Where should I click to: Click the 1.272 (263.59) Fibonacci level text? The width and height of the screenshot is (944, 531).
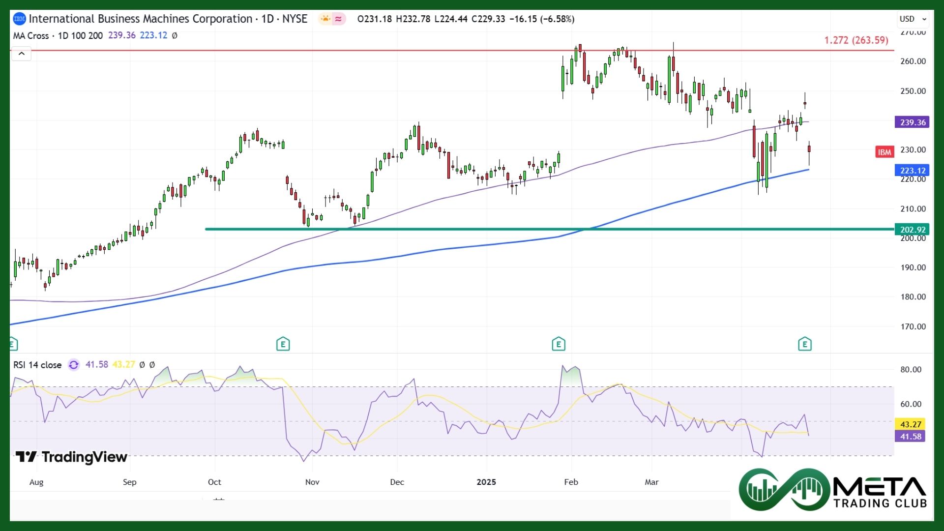coord(856,40)
